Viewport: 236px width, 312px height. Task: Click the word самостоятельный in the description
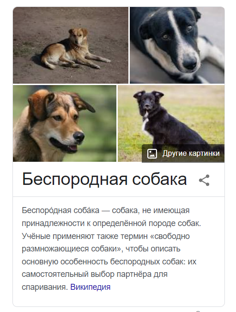click(x=55, y=274)
